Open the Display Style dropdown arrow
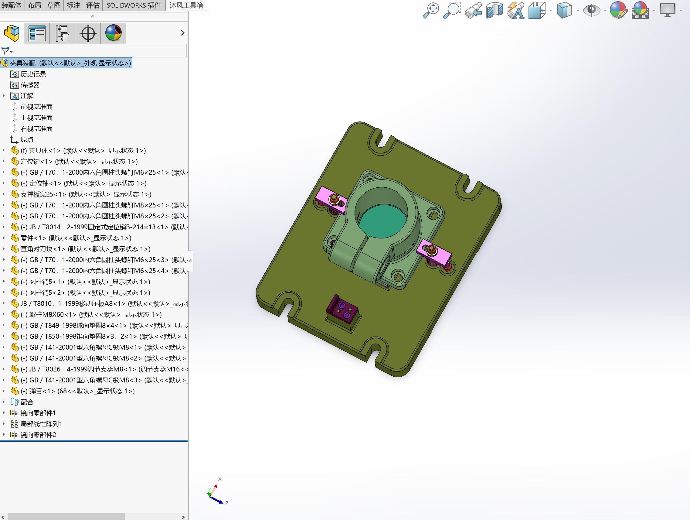 click(578, 11)
